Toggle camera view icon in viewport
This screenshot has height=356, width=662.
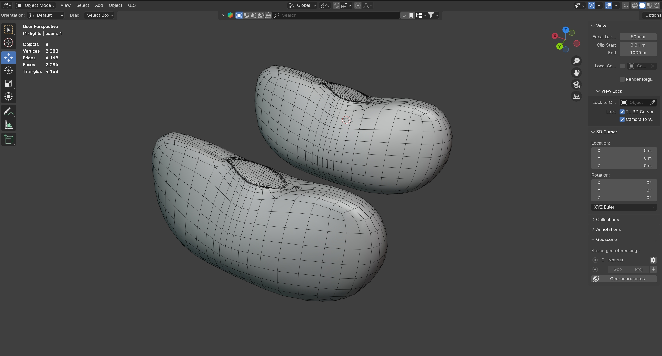[576, 84]
